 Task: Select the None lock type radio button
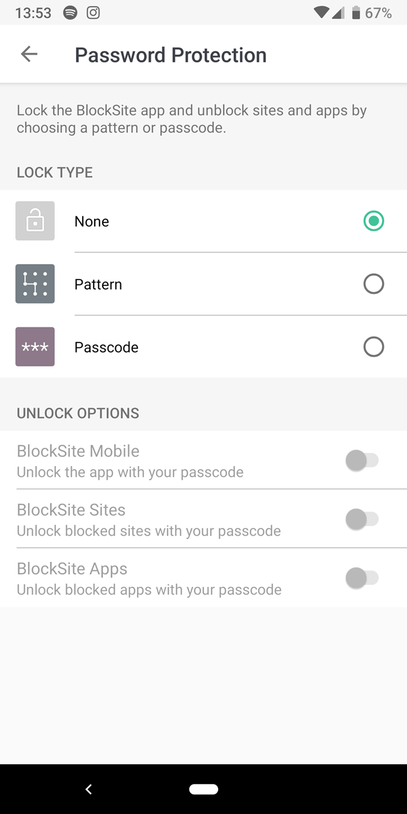(x=374, y=221)
